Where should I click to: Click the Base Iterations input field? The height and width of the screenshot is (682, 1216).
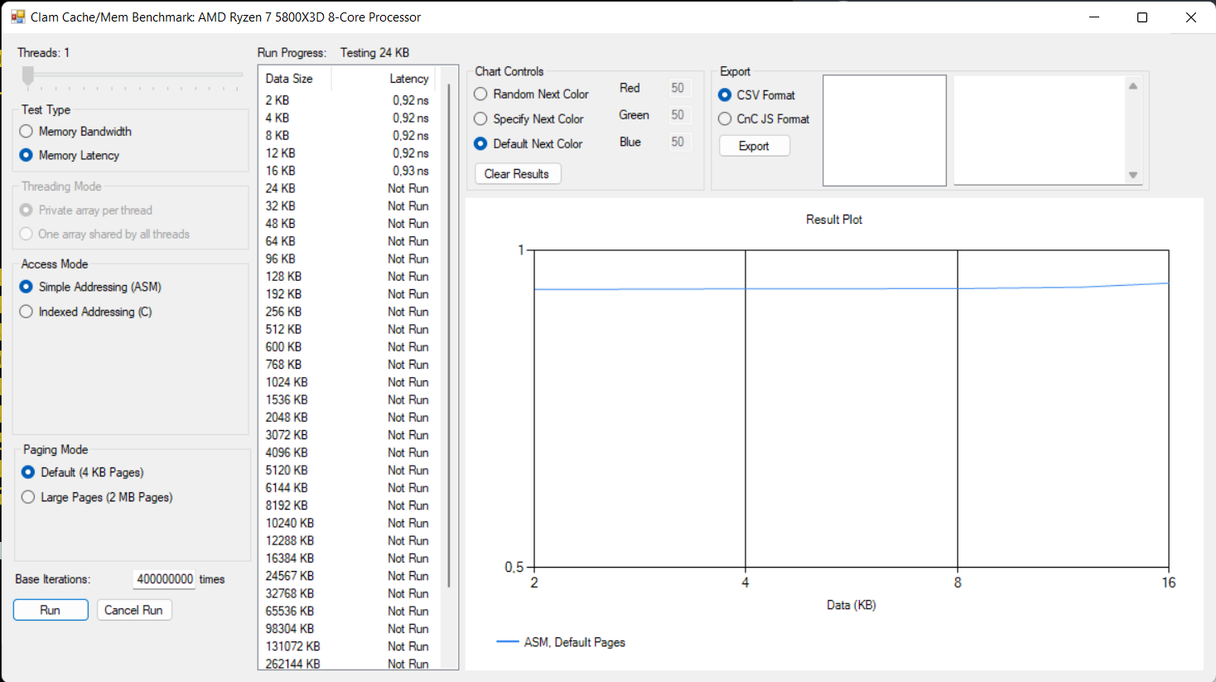click(164, 579)
